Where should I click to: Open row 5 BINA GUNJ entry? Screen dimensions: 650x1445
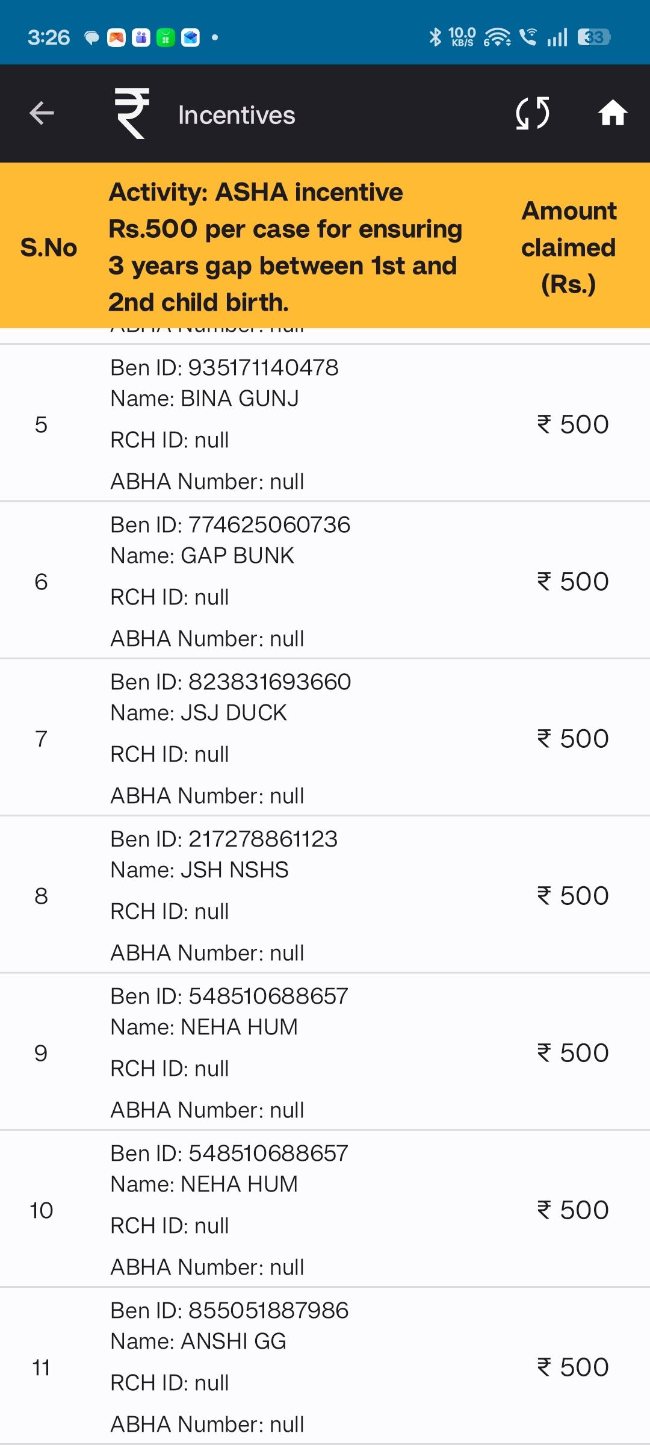point(325,423)
